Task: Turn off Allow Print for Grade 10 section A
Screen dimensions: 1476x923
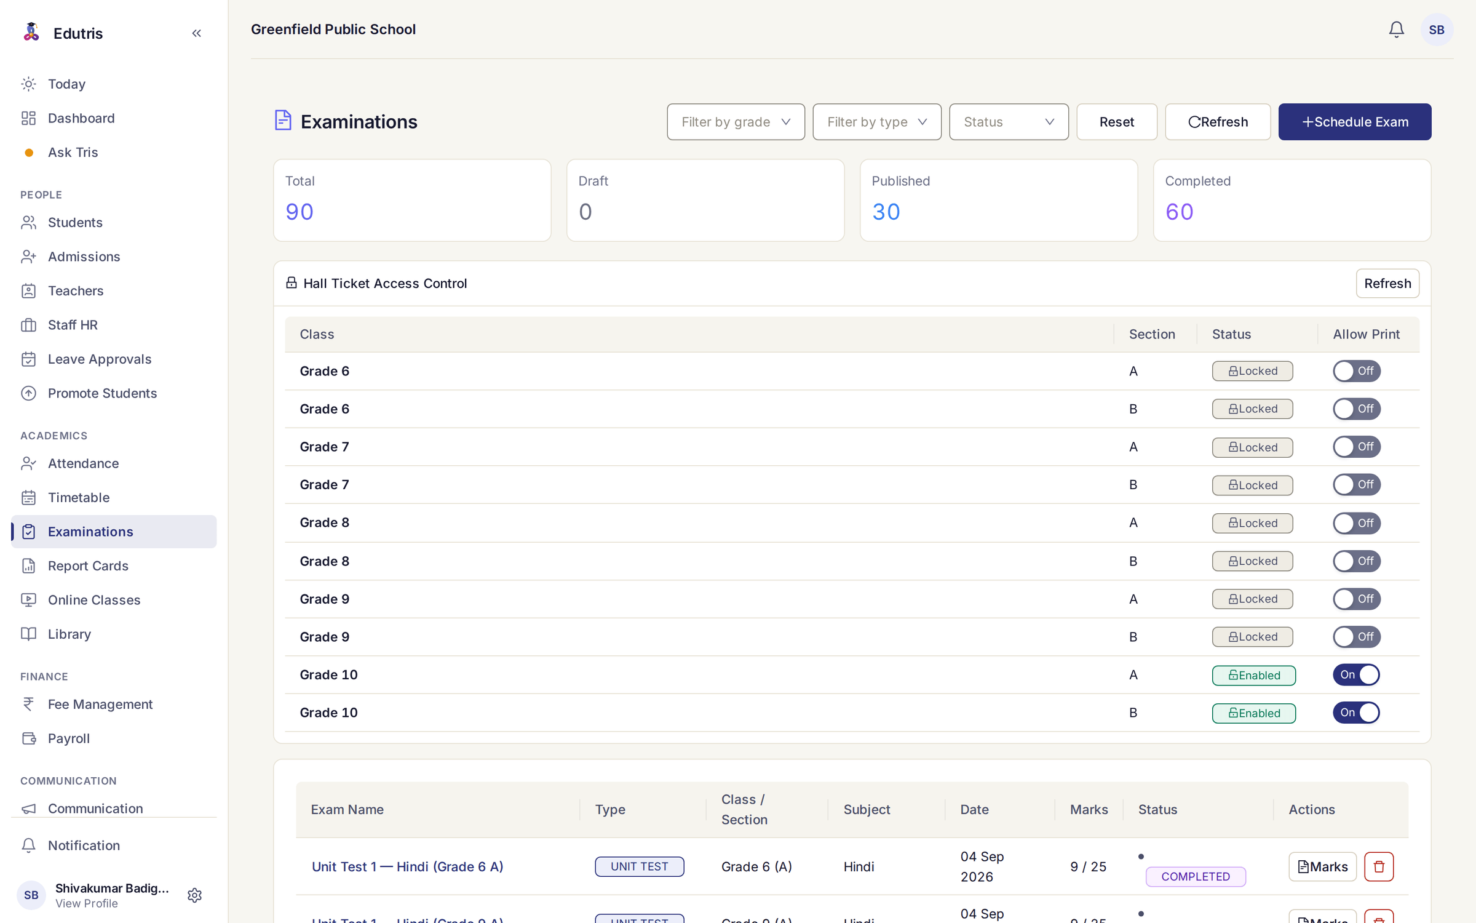Action: pos(1356,675)
